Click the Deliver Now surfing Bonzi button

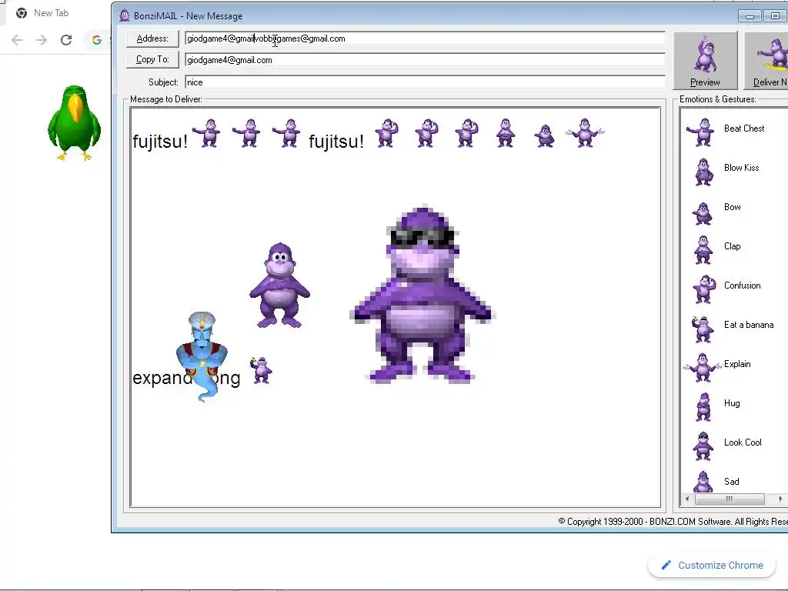(767, 60)
